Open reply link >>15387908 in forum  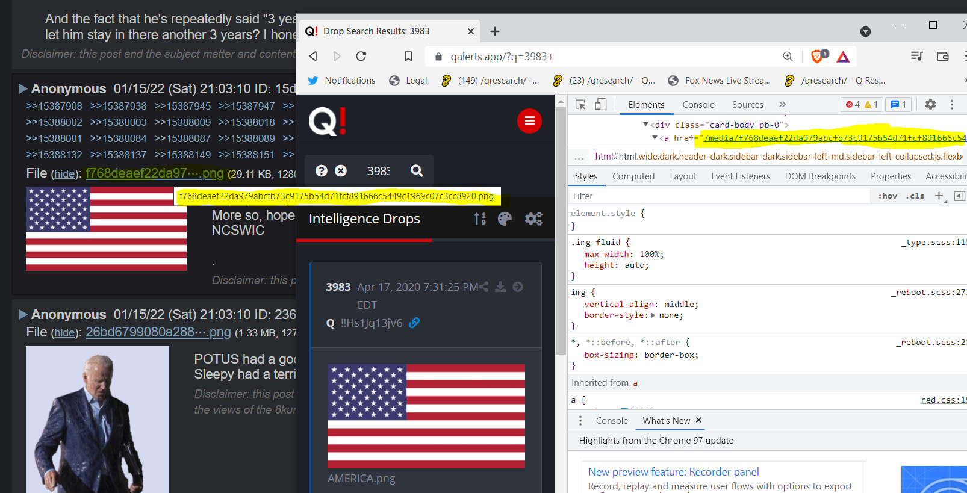click(54, 106)
